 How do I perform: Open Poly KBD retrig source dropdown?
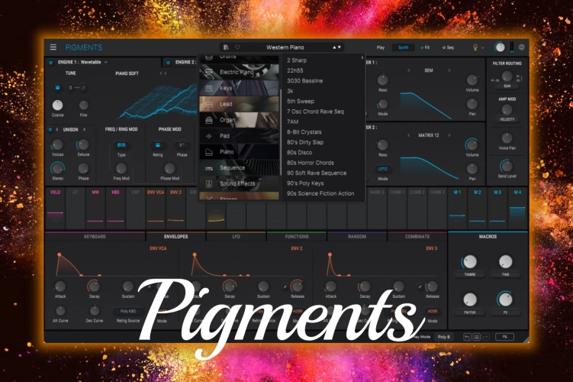click(128, 312)
